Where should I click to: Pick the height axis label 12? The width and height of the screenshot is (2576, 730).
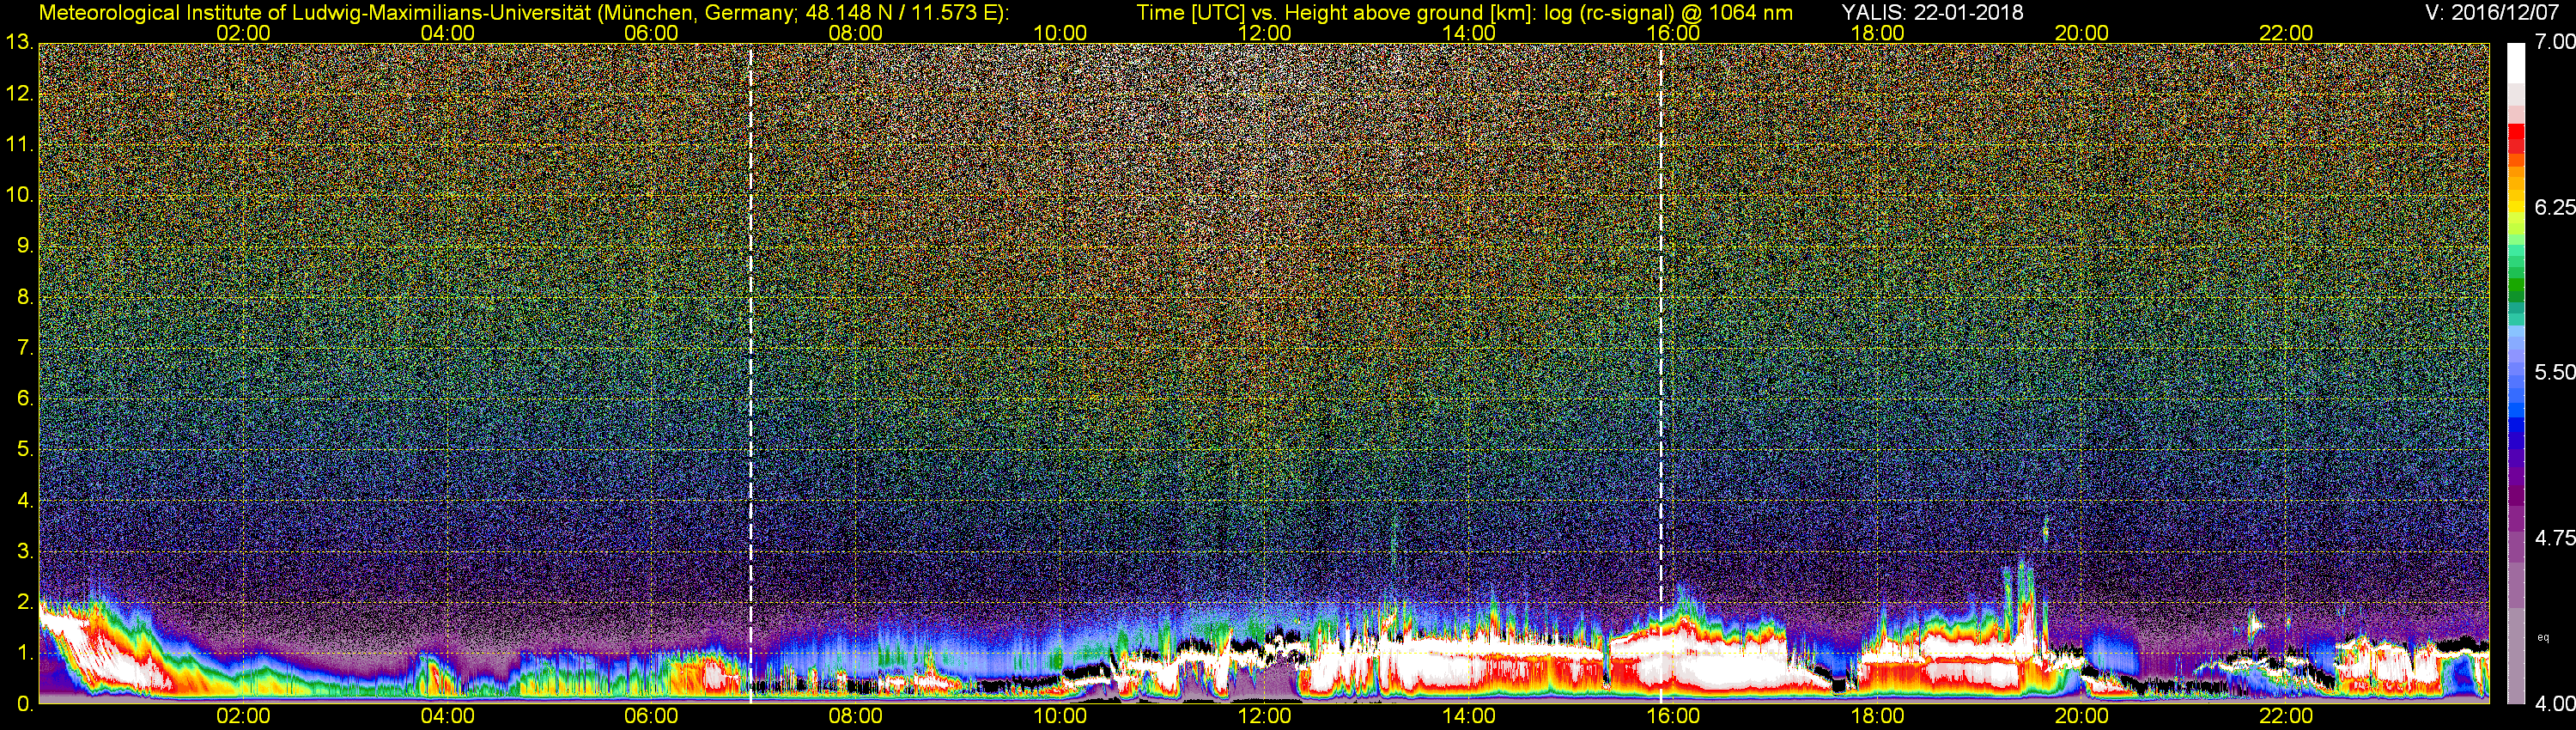coord(19,94)
